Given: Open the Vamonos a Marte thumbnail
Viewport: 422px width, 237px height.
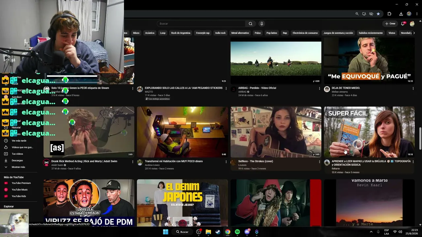Looking at the screenshot, I should pyautogui.click(x=369, y=203).
